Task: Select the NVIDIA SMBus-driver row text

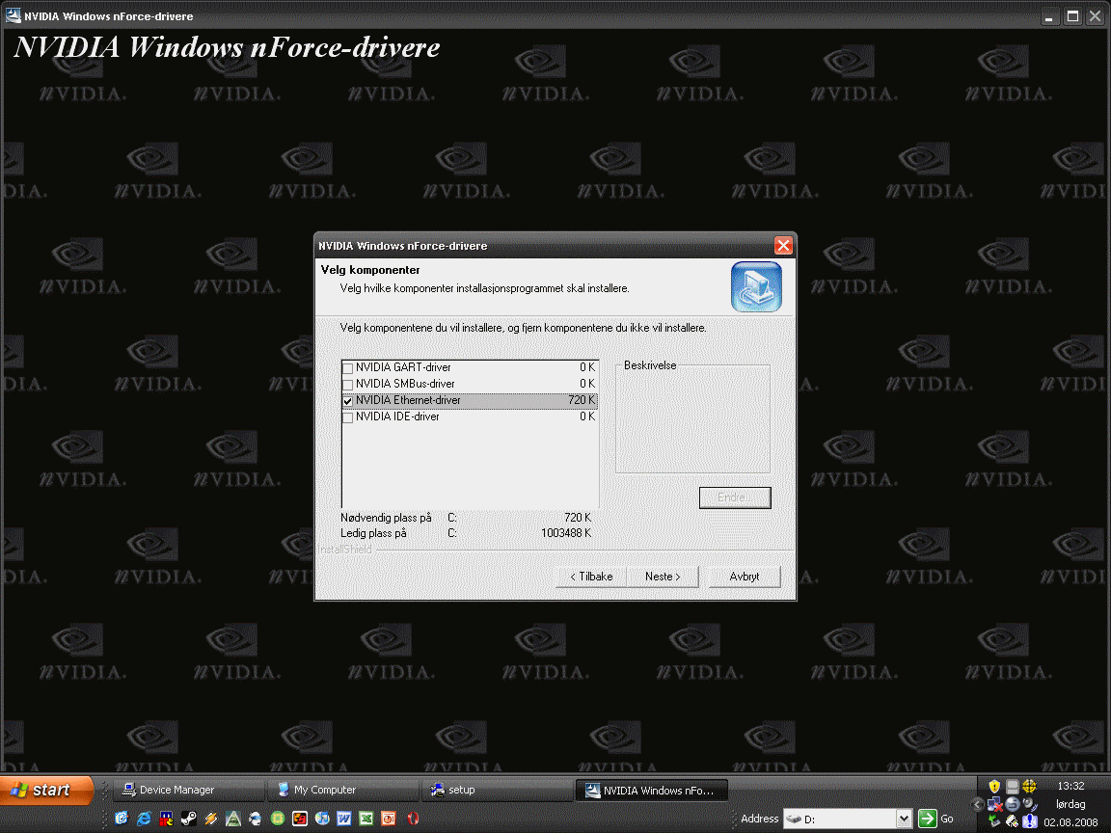Action: (405, 383)
